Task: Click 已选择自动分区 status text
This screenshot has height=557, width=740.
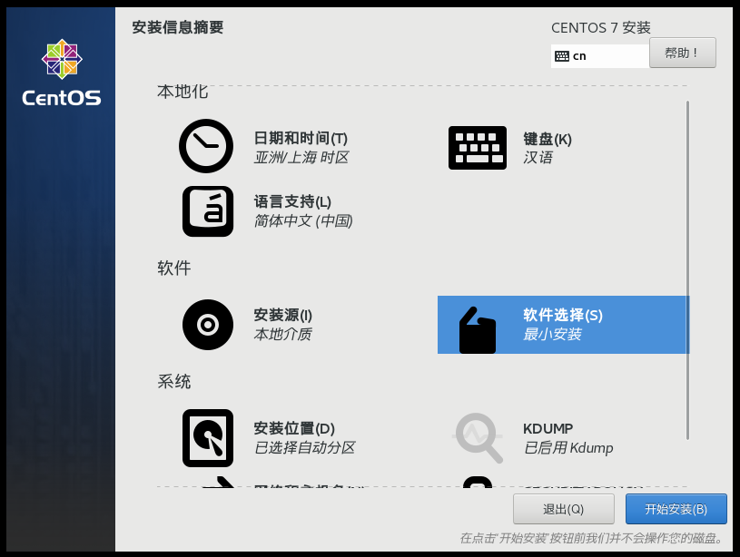Action: click(304, 447)
